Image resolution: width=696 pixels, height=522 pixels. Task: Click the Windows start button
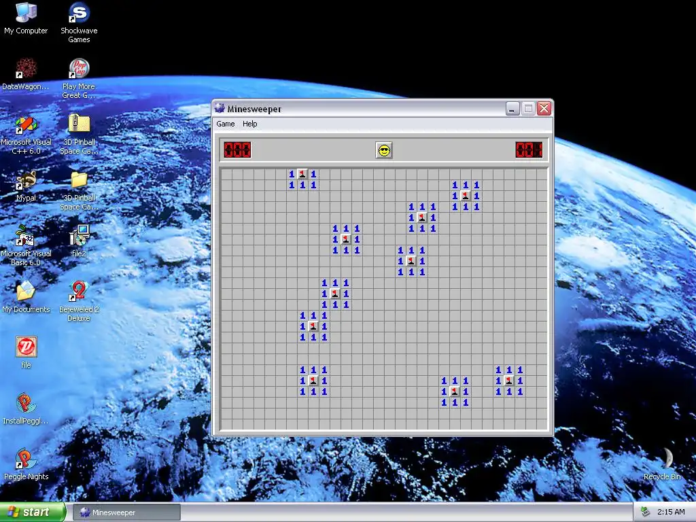[33, 512]
